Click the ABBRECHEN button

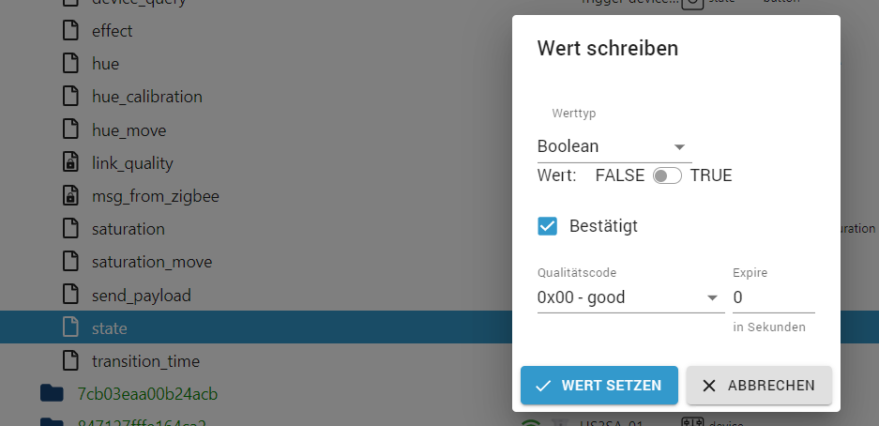point(759,385)
